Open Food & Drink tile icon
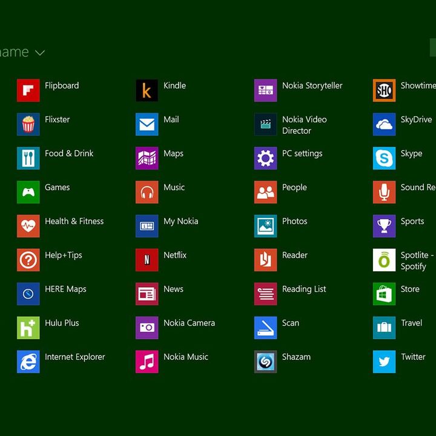 coord(28,158)
